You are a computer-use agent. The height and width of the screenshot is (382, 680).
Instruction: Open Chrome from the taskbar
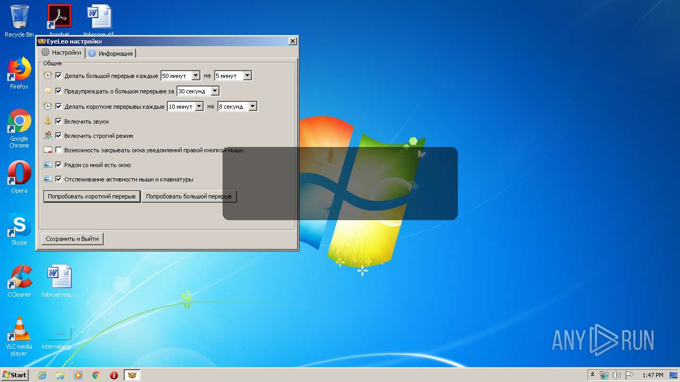pos(96,375)
